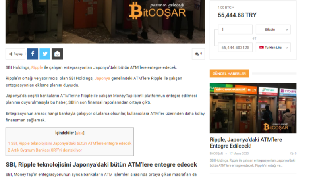
Task: Share the article on Facebook
Action: tap(33, 54)
